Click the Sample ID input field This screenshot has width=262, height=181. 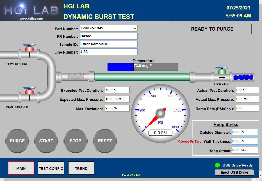coord(109,44)
